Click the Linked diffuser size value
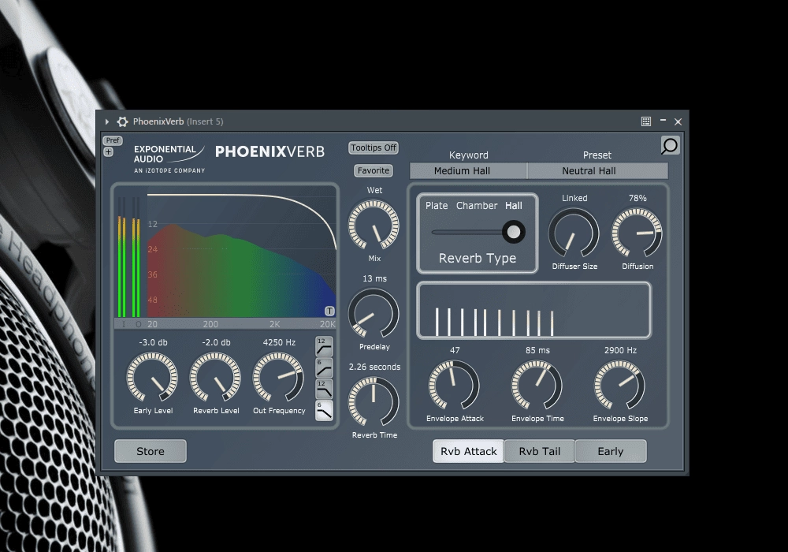 point(574,198)
